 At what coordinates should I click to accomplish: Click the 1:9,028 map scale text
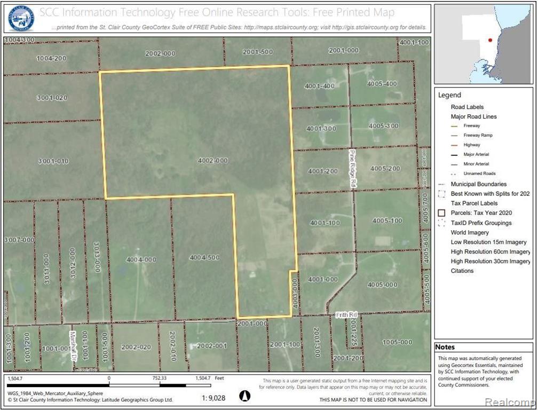[213, 398]
